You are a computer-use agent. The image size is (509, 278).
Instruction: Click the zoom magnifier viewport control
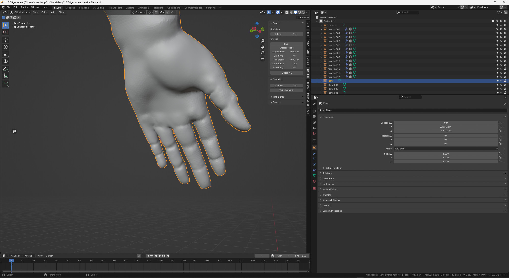262,41
